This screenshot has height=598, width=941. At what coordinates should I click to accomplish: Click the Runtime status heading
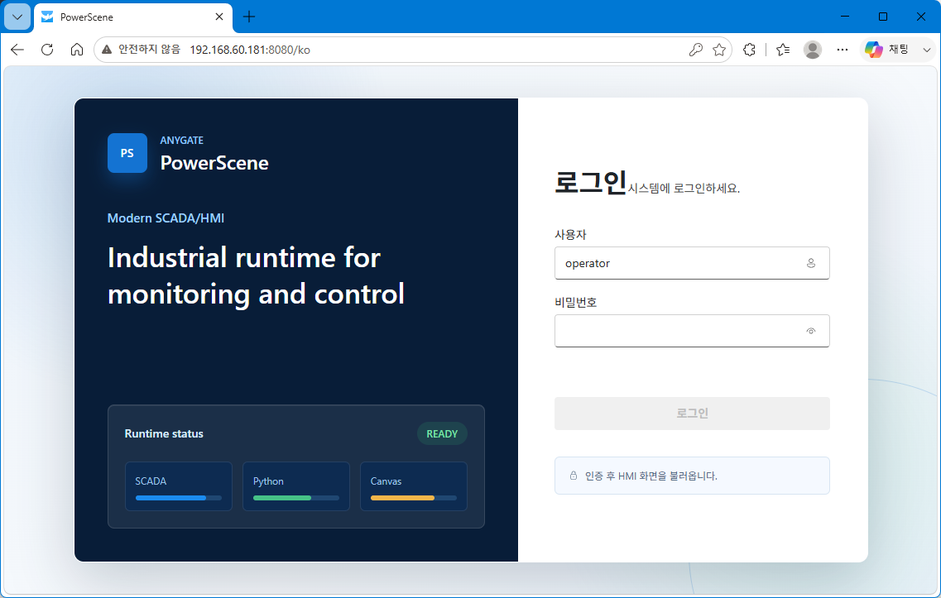164,433
